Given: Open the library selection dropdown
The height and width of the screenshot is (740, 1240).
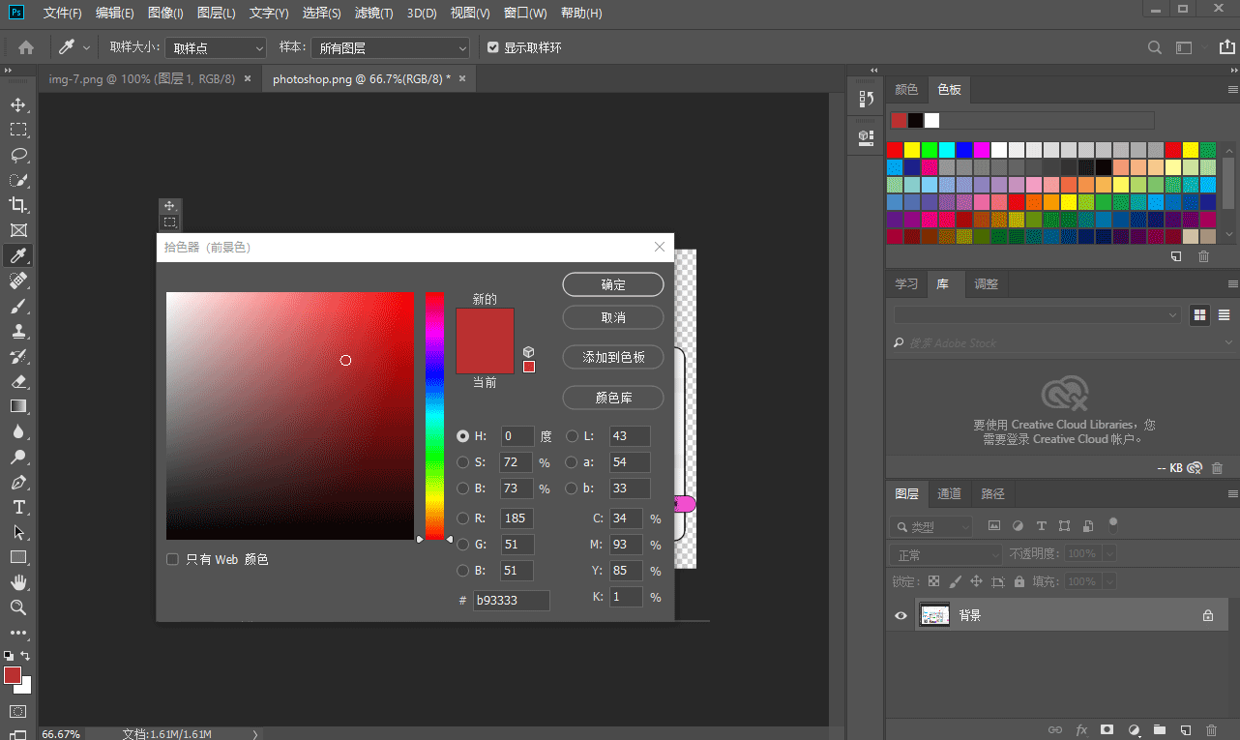Looking at the screenshot, I should 1038,315.
